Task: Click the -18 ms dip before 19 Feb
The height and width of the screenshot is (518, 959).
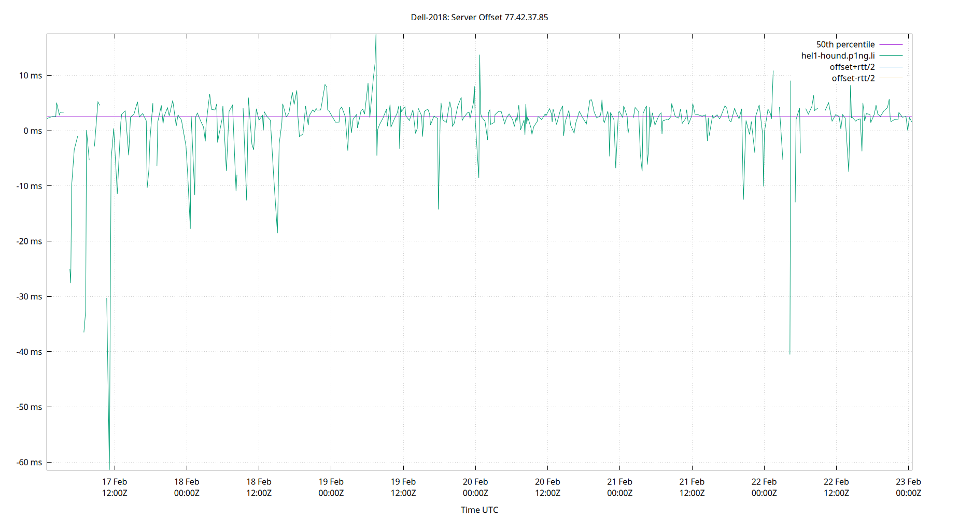Action: [278, 231]
